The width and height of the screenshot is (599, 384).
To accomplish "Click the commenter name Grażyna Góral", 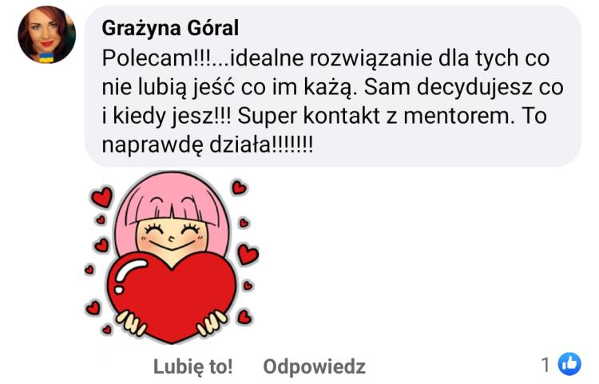I will click(x=170, y=28).
